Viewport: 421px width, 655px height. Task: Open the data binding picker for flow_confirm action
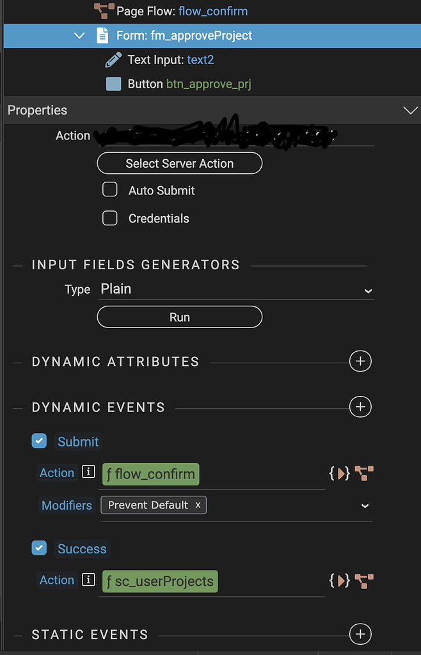coord(339,473)
